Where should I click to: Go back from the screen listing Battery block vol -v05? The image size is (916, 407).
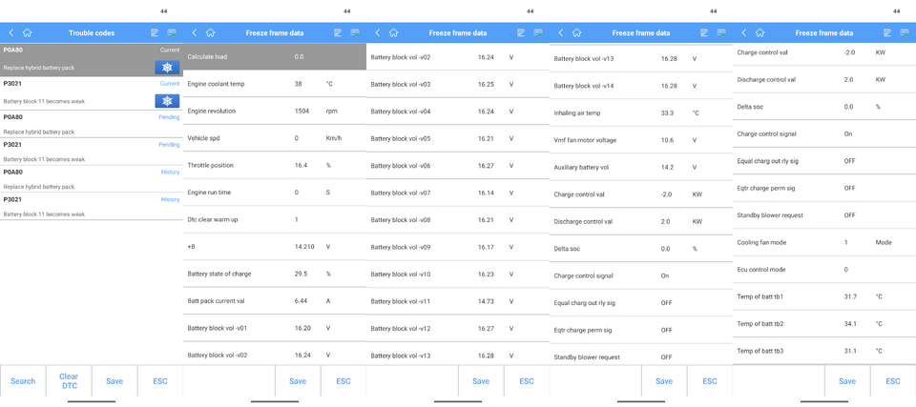pos(378,32)
